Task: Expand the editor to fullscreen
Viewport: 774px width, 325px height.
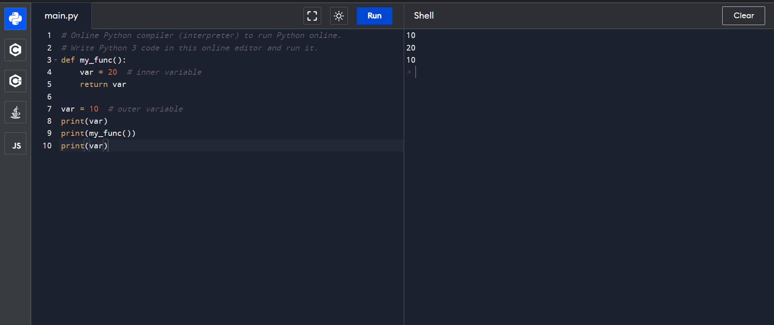Action: [312, 16]
